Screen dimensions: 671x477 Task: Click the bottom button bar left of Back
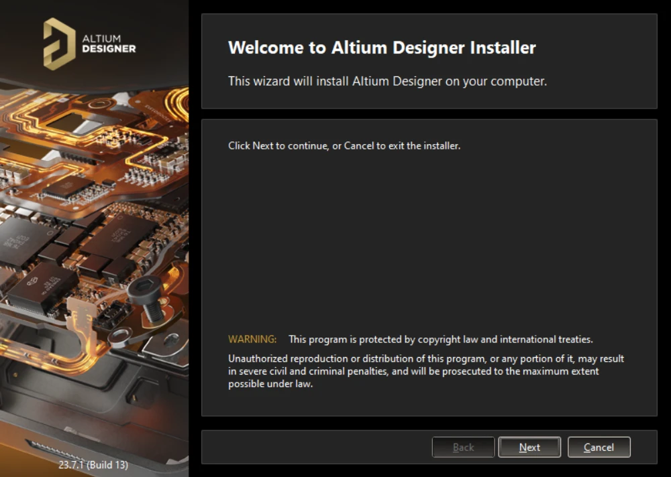click(x=315, y=448)
